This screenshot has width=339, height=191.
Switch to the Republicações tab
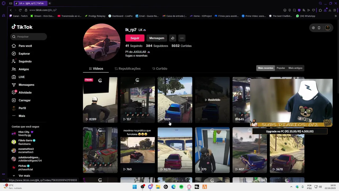(x=127, y=68)
